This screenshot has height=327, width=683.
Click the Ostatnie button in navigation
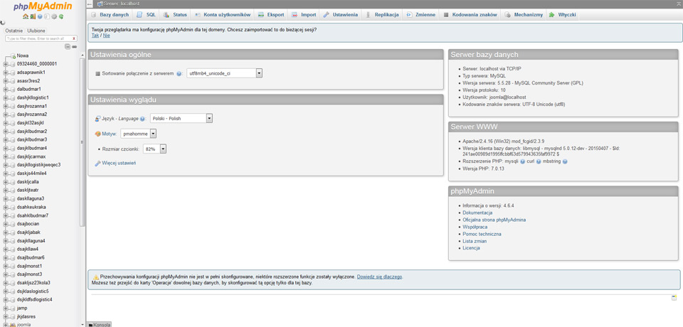click(x=14, y=31)
